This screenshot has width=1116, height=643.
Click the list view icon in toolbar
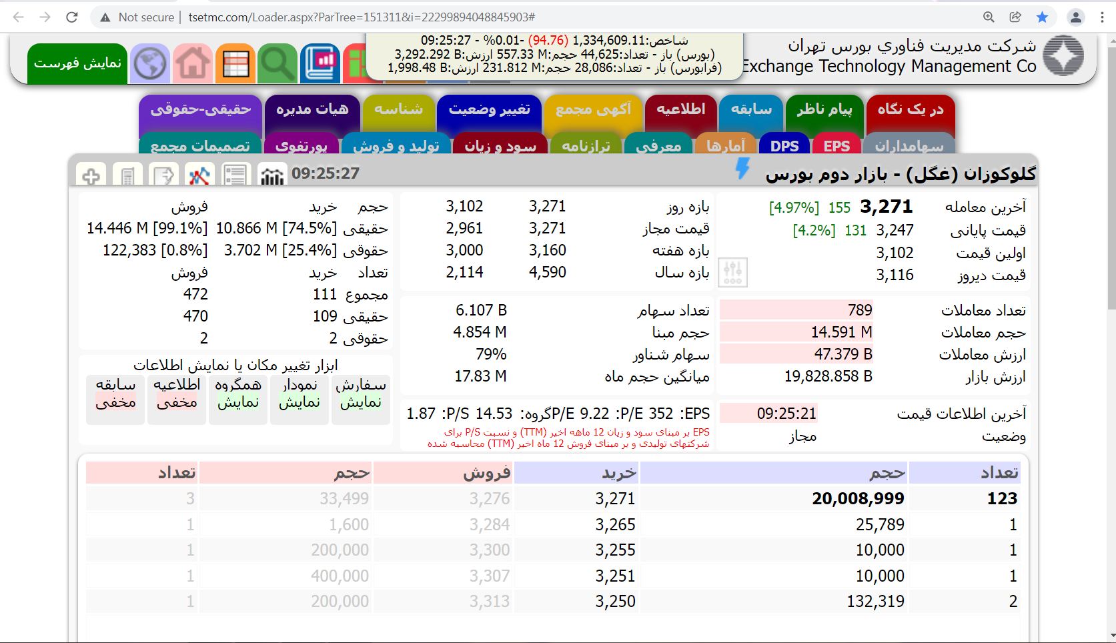tap(235, 175)
